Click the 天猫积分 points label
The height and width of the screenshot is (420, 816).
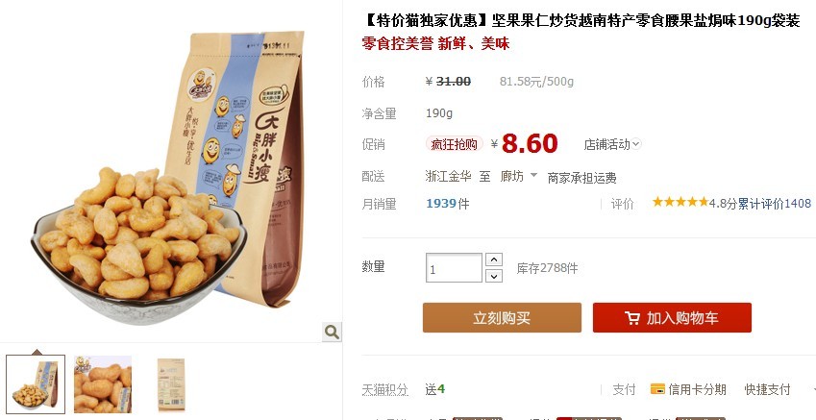(x=384, y=389)
